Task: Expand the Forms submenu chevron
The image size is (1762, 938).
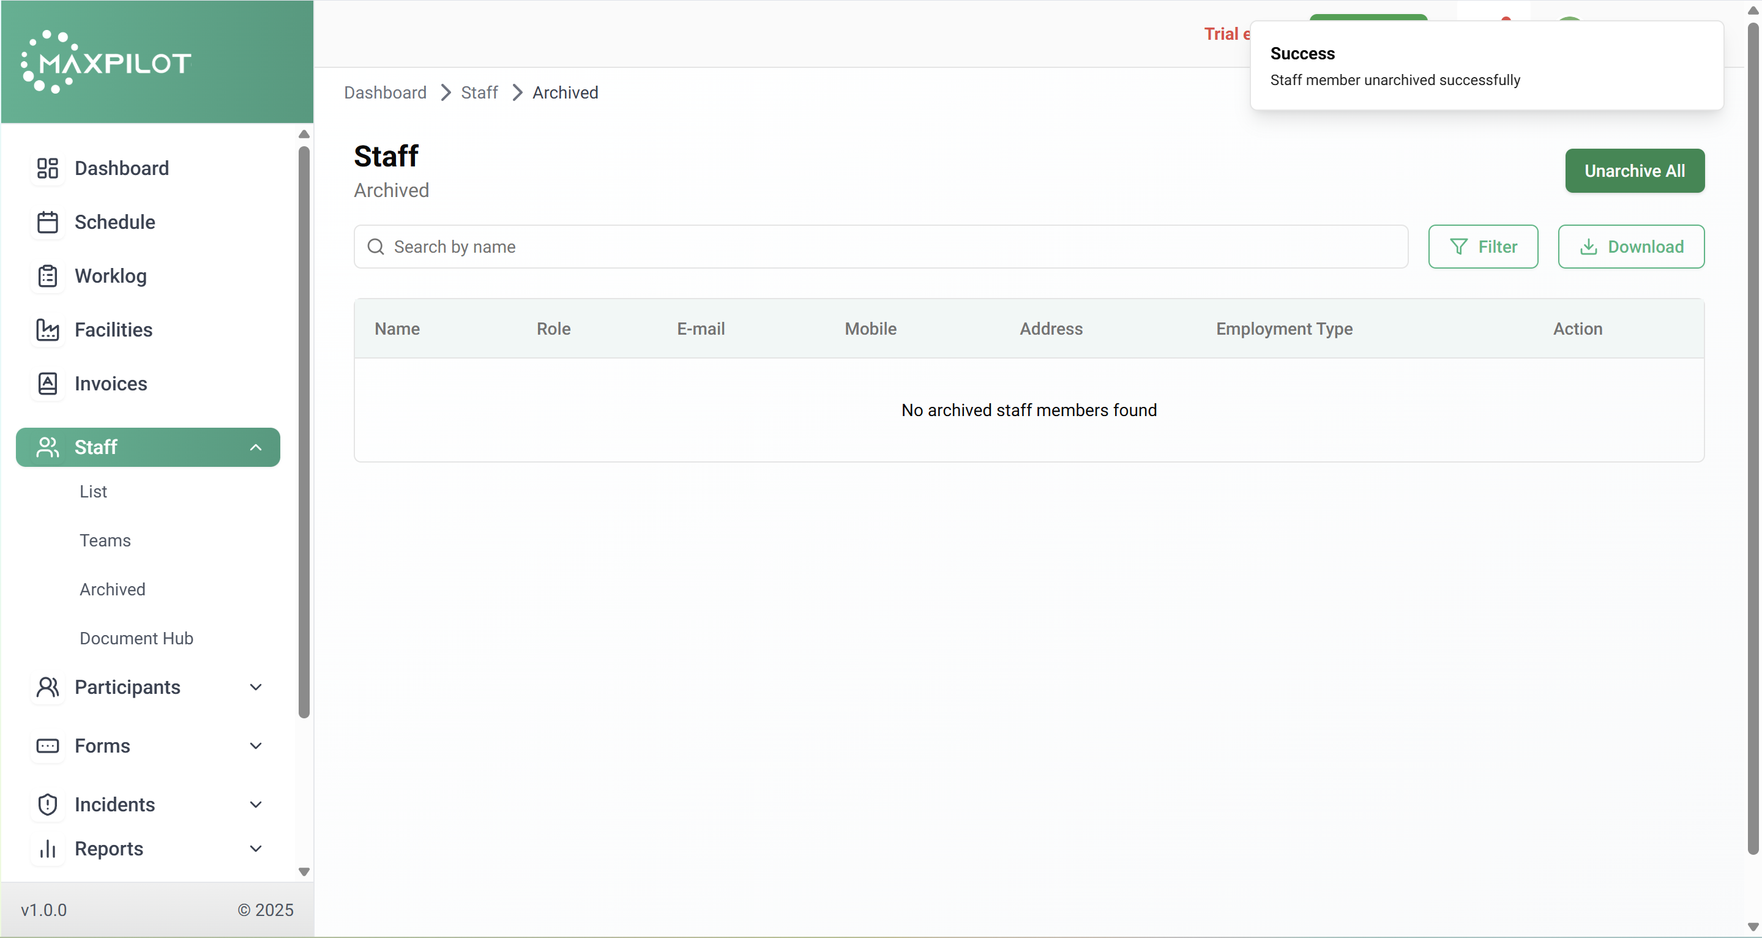Action: tap(256, 746)
